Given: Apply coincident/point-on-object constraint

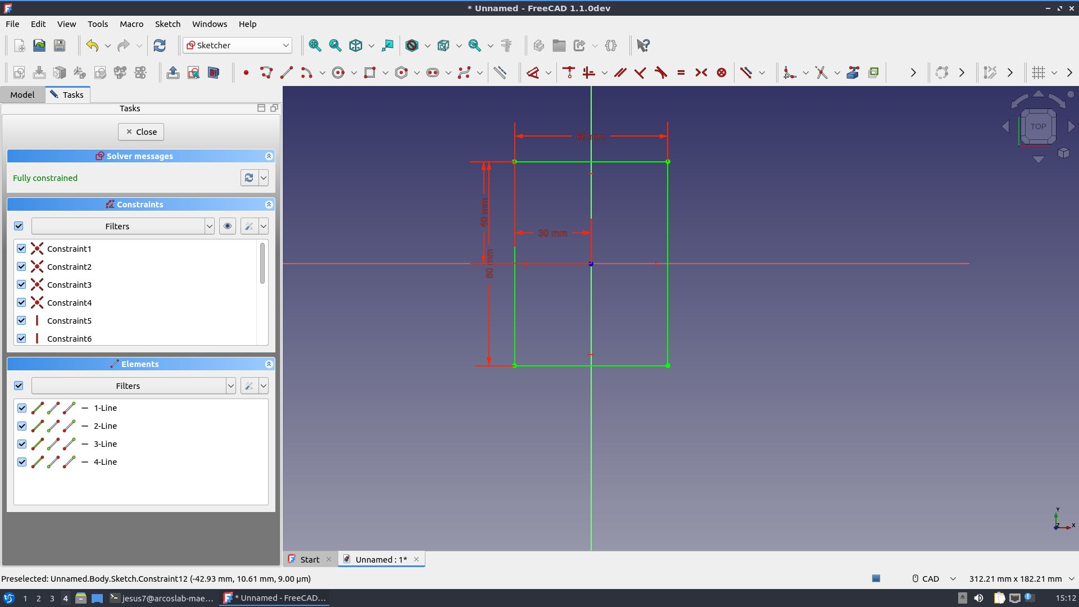Looking at the screenshot, I should tap(569, 73).
